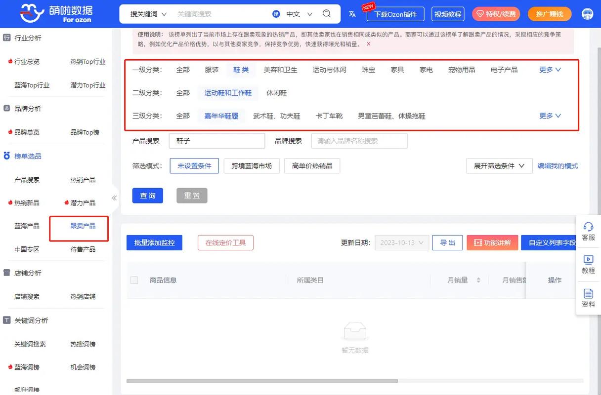Open 蓝海产品 in sidebar
This screenshot has height=395, width=601.
[x=27, y=226]
